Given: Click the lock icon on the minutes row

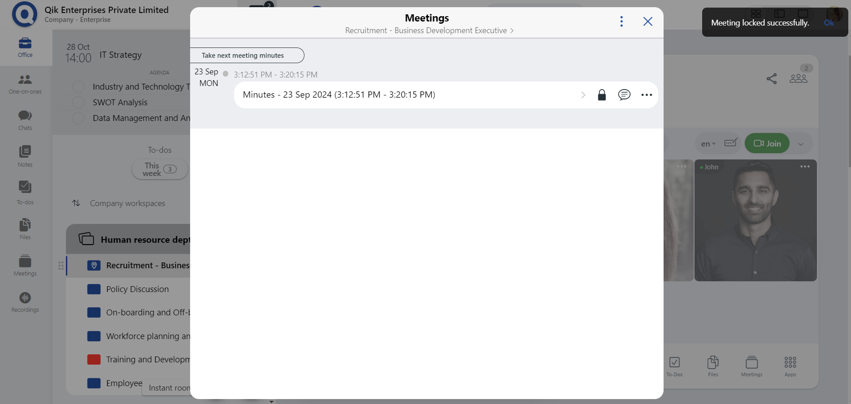Looking at the screenshot, I should 601,95.
